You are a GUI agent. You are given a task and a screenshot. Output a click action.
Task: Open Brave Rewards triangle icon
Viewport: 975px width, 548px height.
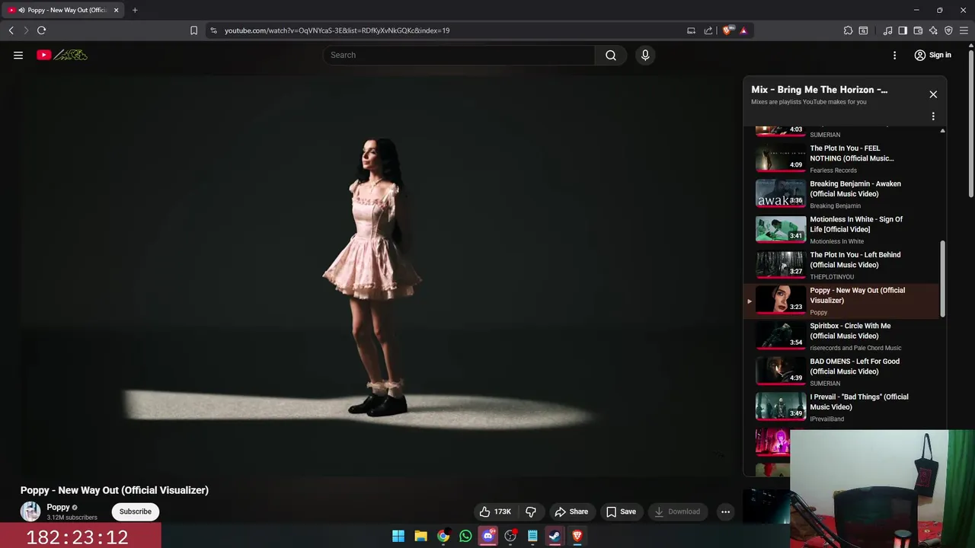click(743, 30)
